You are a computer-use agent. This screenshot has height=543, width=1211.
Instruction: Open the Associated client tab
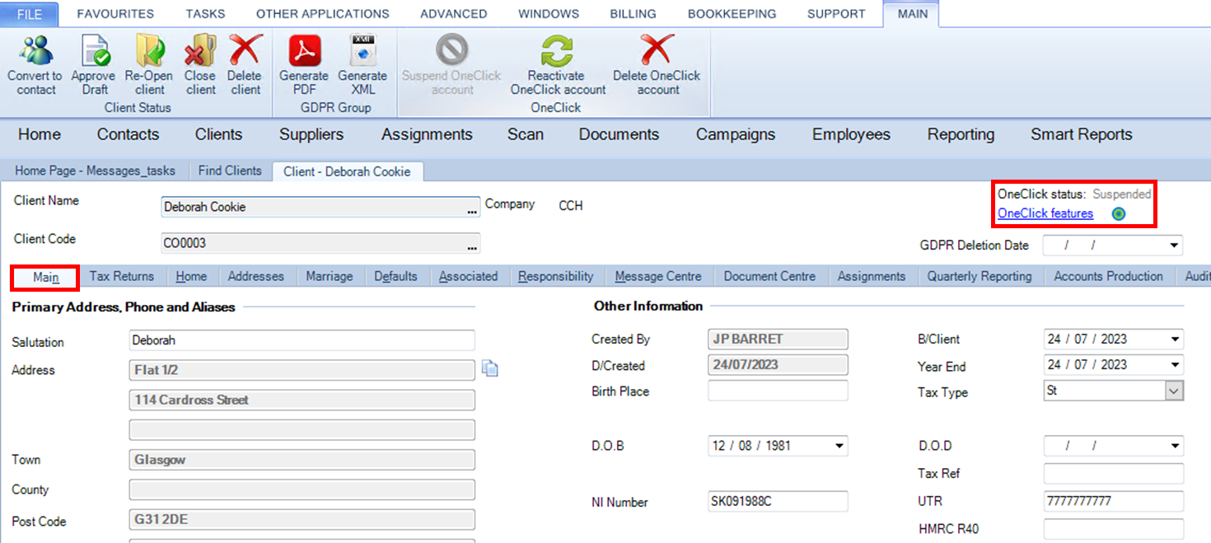(x=468, y=277)
